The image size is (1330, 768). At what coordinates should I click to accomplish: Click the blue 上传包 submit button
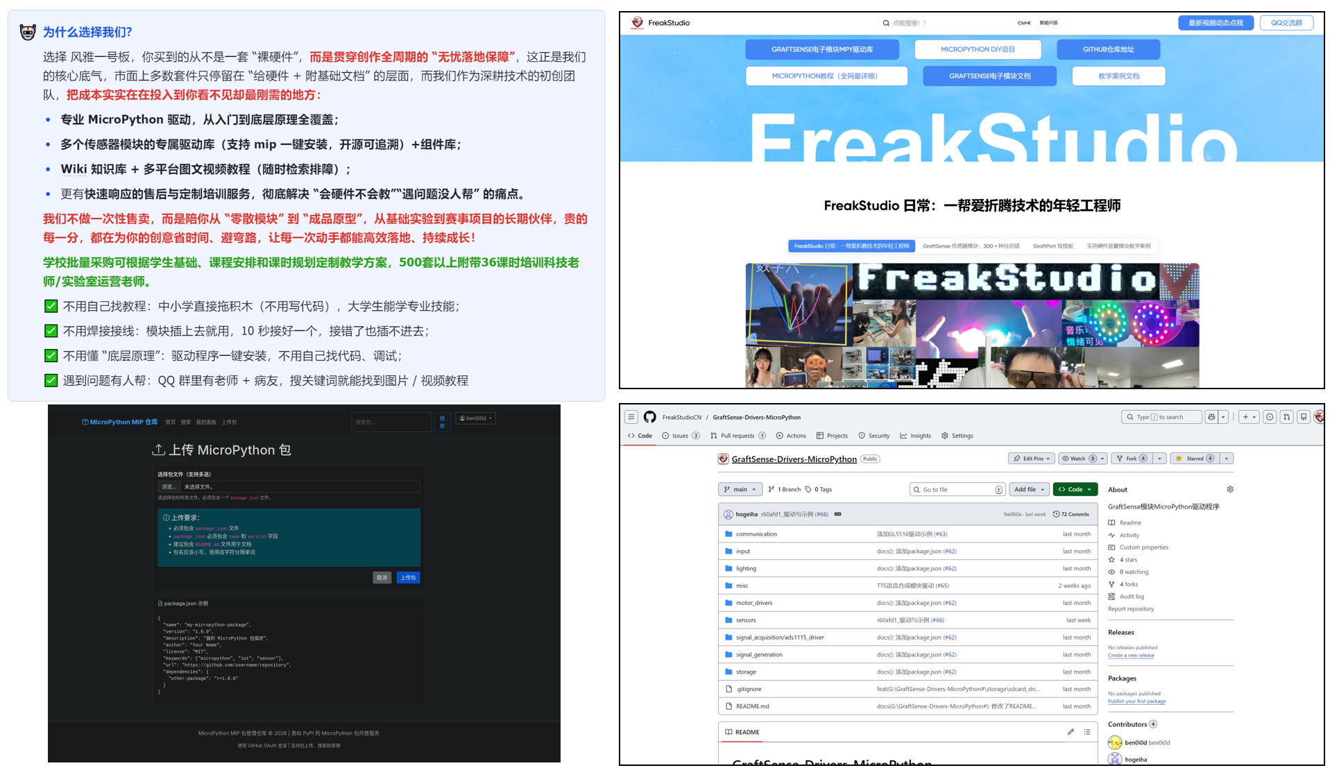coord(408,577)
